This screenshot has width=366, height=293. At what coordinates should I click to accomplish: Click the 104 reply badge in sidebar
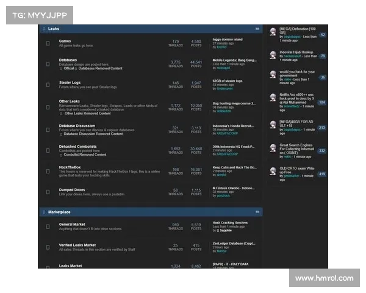point(322,103)
